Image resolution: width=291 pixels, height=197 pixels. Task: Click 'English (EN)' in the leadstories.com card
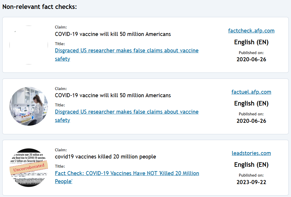click(x=251, y=165)
